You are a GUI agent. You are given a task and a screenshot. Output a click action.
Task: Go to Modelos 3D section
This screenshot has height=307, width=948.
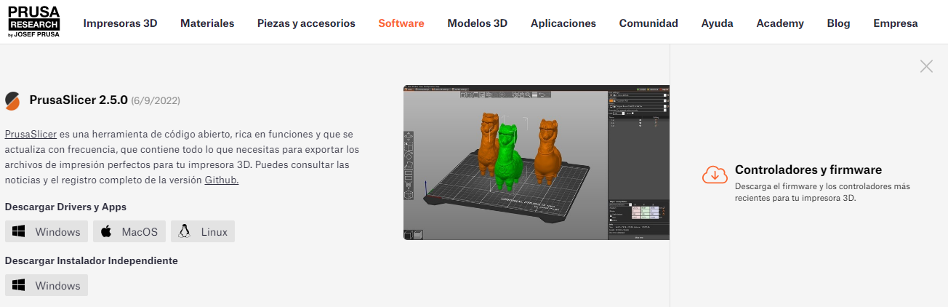coord(477,23)
